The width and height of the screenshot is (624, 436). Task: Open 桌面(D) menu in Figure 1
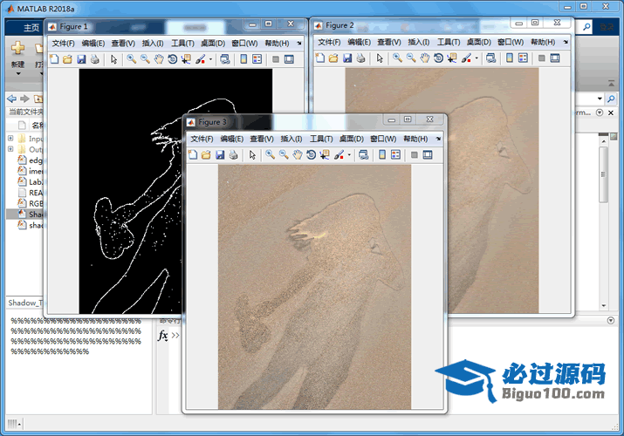(x=213, y=44)
